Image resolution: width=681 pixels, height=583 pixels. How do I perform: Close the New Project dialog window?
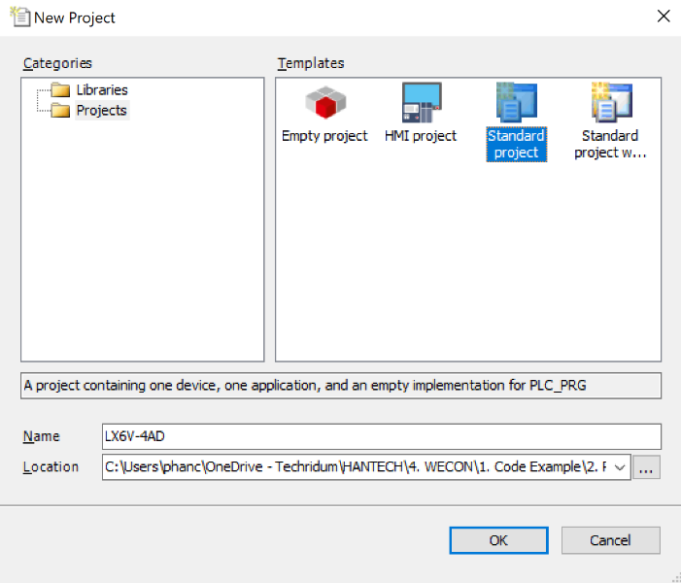[664, 17]
